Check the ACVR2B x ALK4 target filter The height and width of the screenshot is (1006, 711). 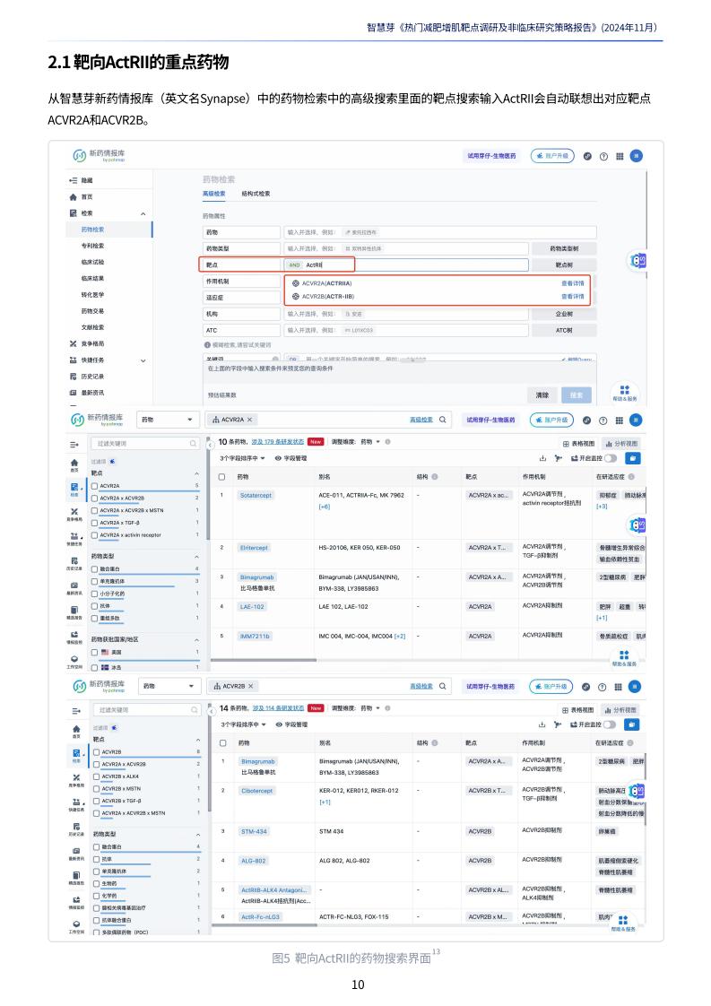tap(96, 776)
